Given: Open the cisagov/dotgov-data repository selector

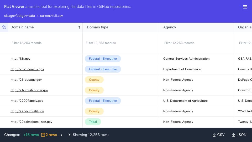Looking at the screenshot, I should pos(19,16).
